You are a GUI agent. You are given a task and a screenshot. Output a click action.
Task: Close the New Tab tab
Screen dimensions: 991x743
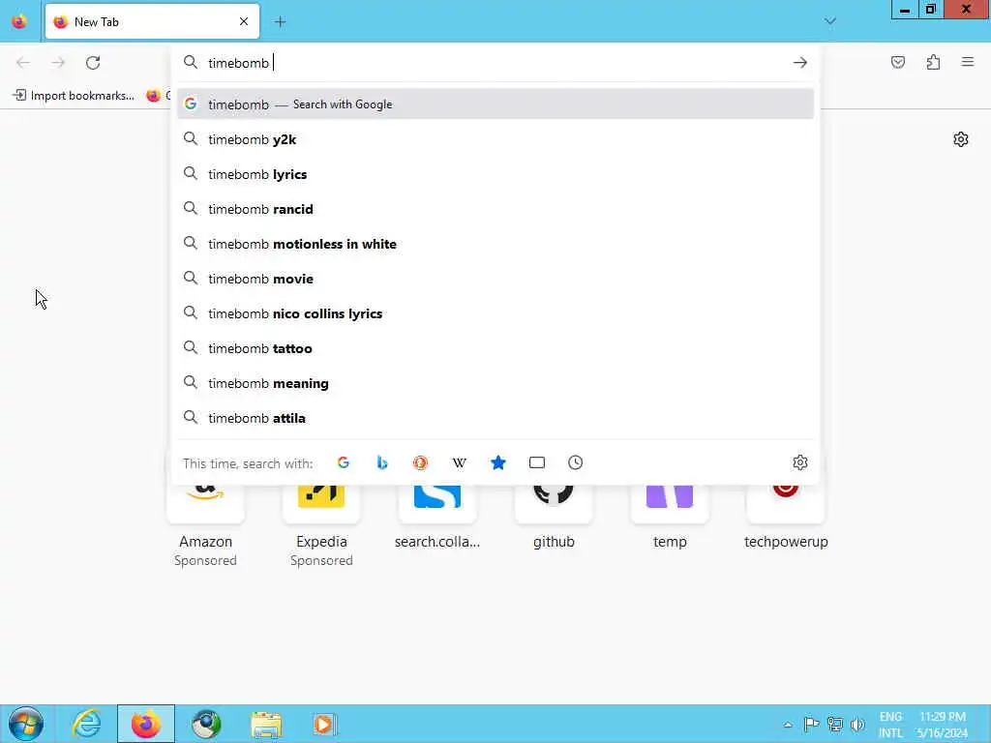(244, 21)
